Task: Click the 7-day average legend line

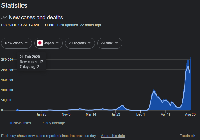Action: point(39,123)
